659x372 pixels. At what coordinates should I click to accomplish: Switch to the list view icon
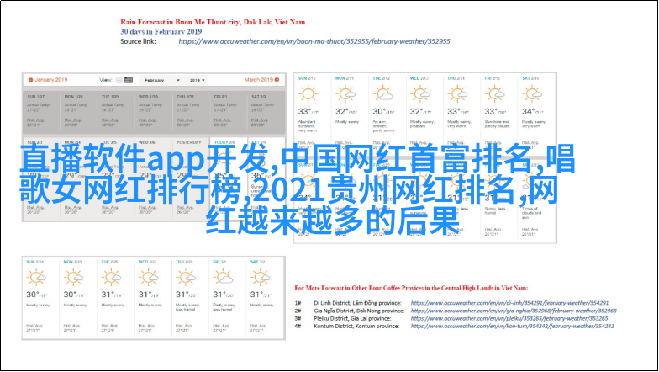pos(119,80)
